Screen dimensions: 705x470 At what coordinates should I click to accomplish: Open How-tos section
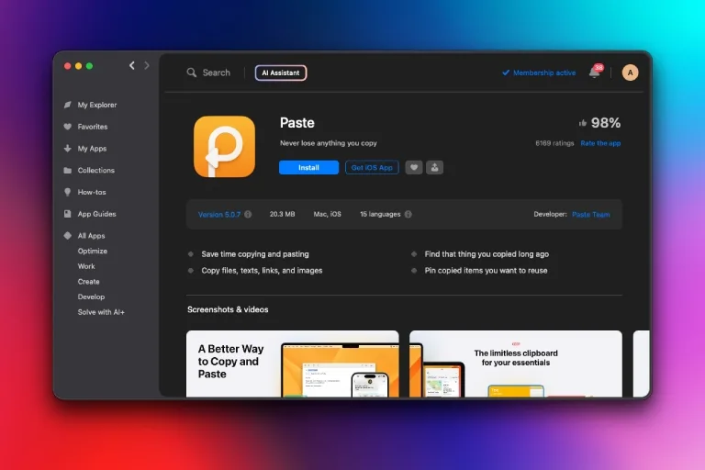[x=92, y=192]
